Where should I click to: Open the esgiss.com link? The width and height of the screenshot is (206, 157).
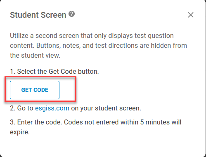[x=52, y=108]
